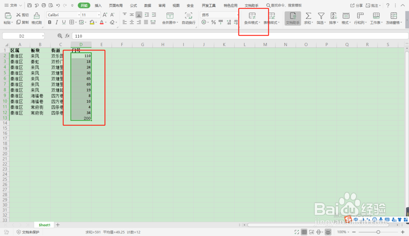Open the Calibri font dropdown
This screenshot has height=236, width=409.
61,15
